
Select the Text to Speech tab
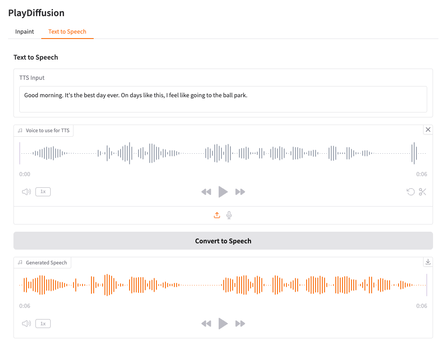[x=67, y=31]
